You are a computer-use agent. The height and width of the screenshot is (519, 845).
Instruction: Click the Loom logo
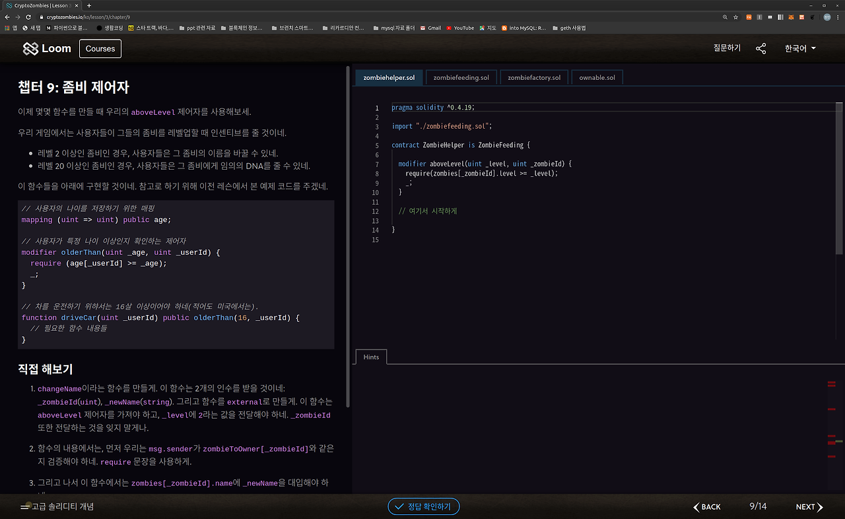tap(47, 48)
